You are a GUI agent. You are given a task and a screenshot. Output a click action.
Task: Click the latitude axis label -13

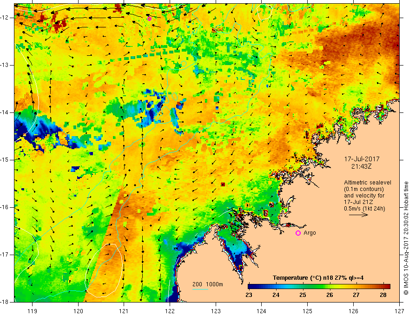(5, 65)
